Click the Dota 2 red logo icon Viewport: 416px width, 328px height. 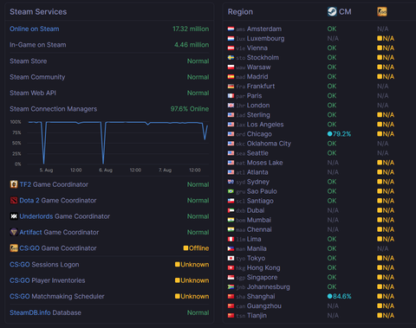(x=14, y=200)
